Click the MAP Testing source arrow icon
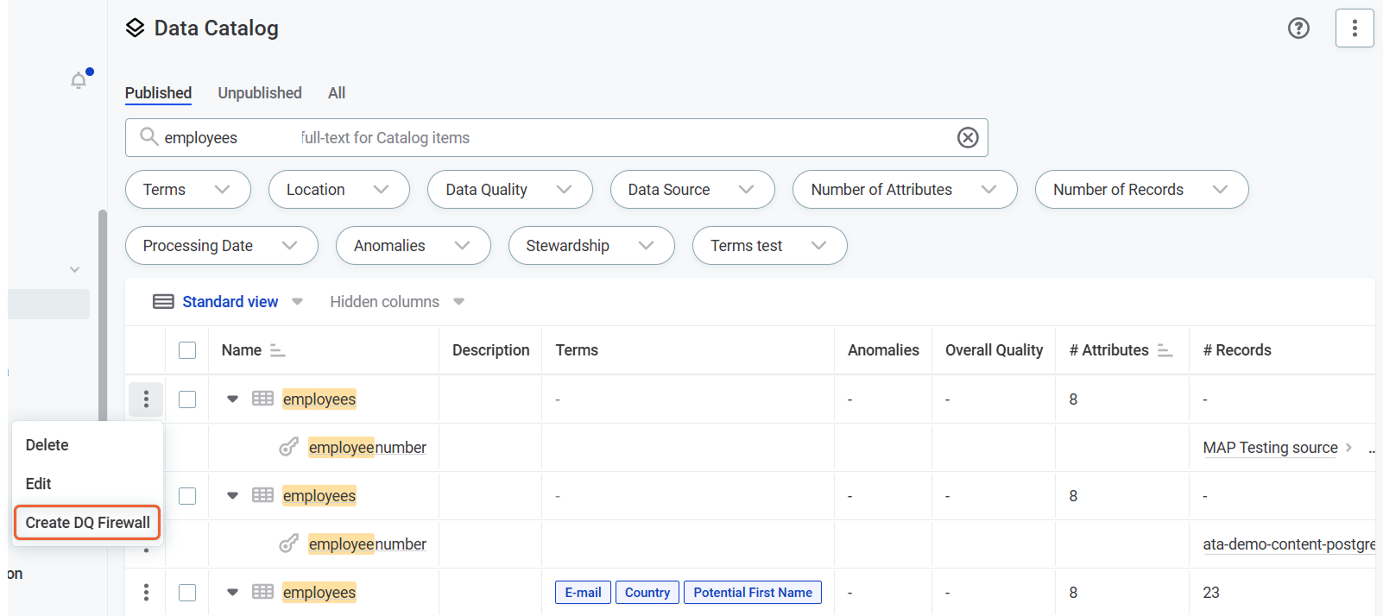Image resolution: width=1383 pixels, height=616 pixels. point(1348,448)
